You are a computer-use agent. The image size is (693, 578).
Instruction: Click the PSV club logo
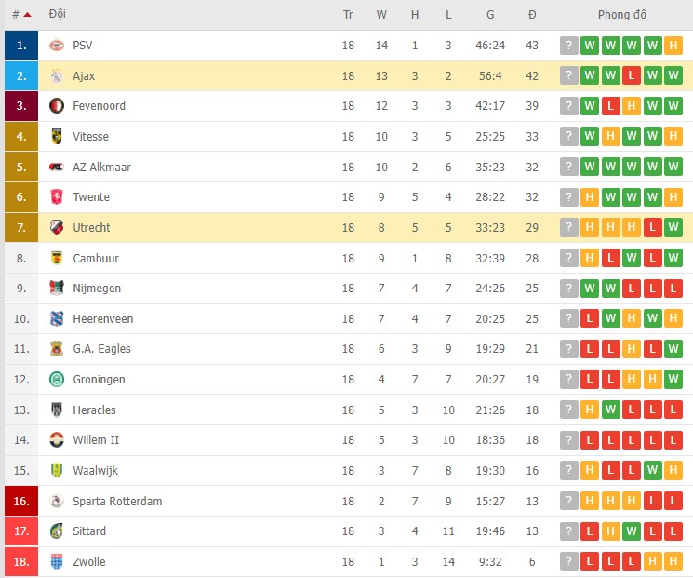click(57, 46)
